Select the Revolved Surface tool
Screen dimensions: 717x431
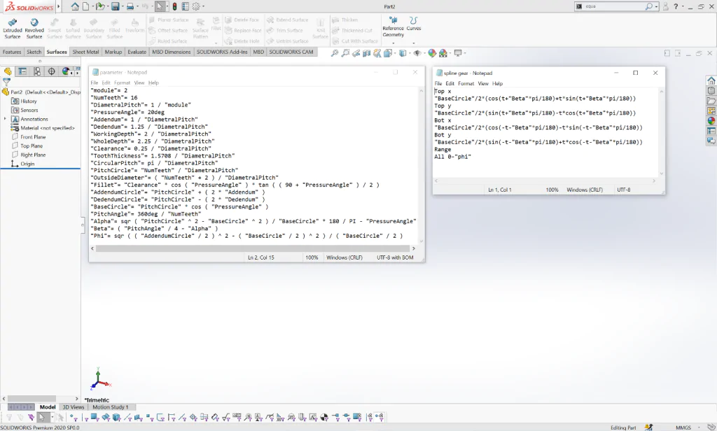coord(34,29)
